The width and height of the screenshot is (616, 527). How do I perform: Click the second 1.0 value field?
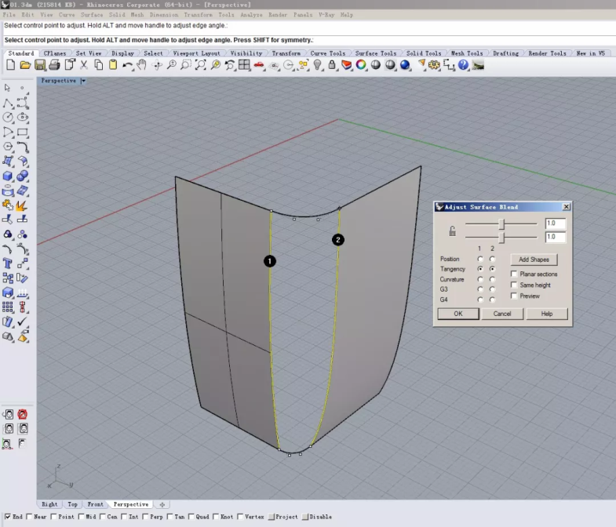pos(555,237)
